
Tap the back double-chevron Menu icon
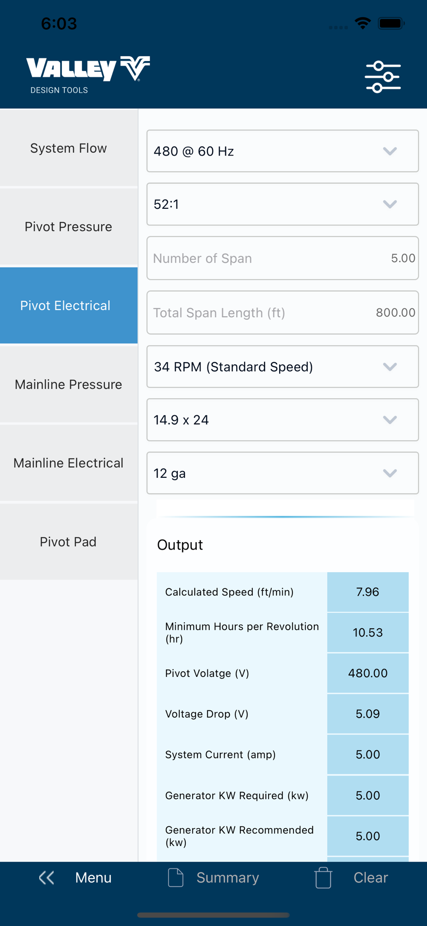pos(47,877)
